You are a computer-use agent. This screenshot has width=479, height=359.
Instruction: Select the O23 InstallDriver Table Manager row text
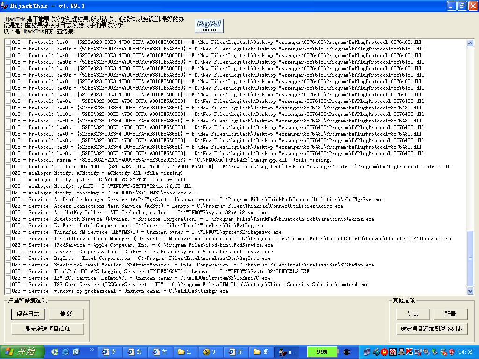pos(232,239)
